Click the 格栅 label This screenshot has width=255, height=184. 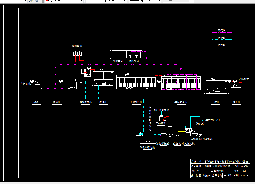pyautogui.click(x=36, y=102)
